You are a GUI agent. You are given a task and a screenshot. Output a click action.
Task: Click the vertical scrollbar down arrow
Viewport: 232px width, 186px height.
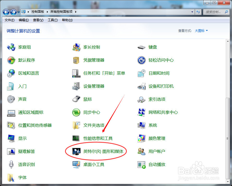tap(228, 182)
